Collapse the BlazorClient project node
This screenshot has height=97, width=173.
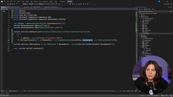139,17
